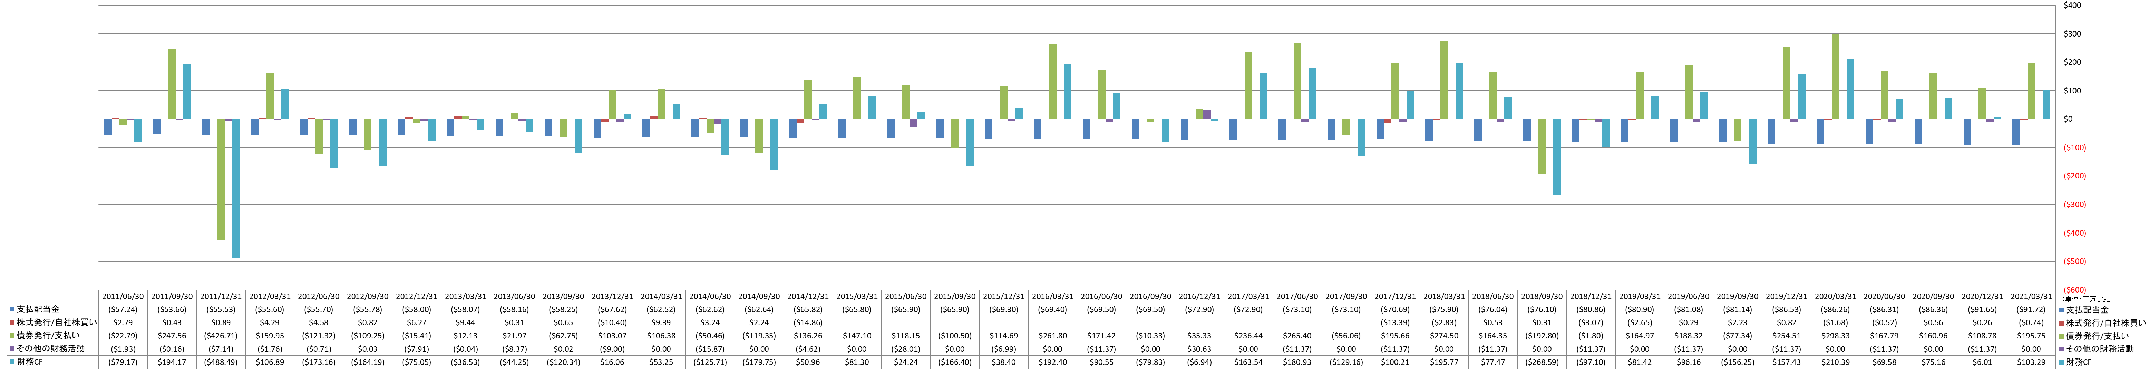The image size is (2149, 369).
Task: Select the $30.63 cell
Action: point(1200,349)
